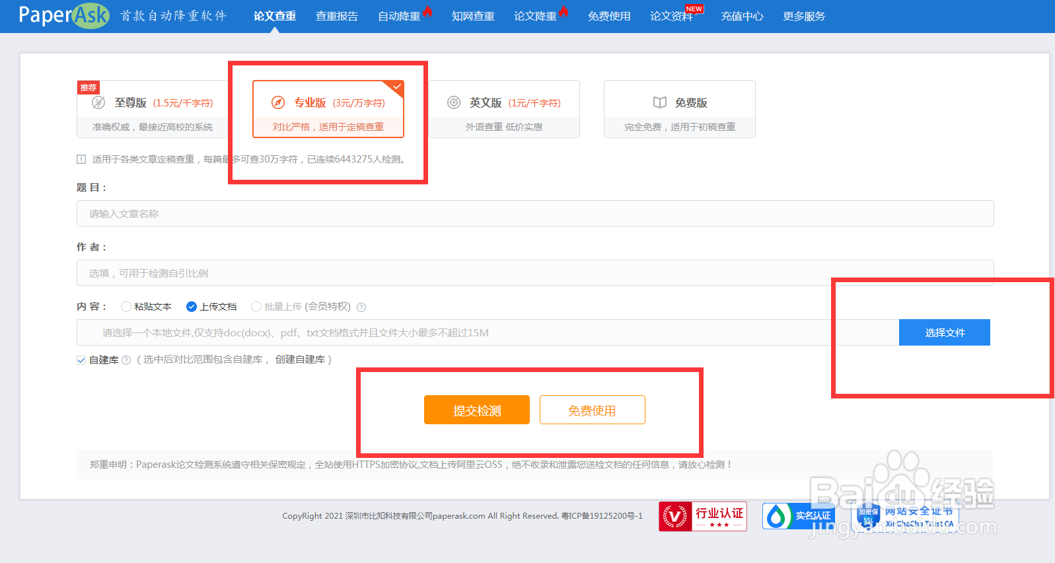
Task: Open the 查重报告 menu item
Action: [337, 16]
